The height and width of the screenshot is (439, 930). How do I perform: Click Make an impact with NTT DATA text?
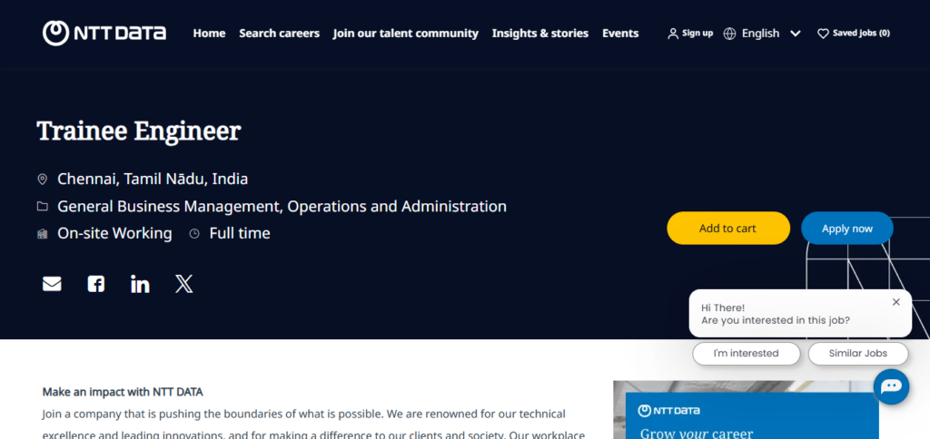123,392
